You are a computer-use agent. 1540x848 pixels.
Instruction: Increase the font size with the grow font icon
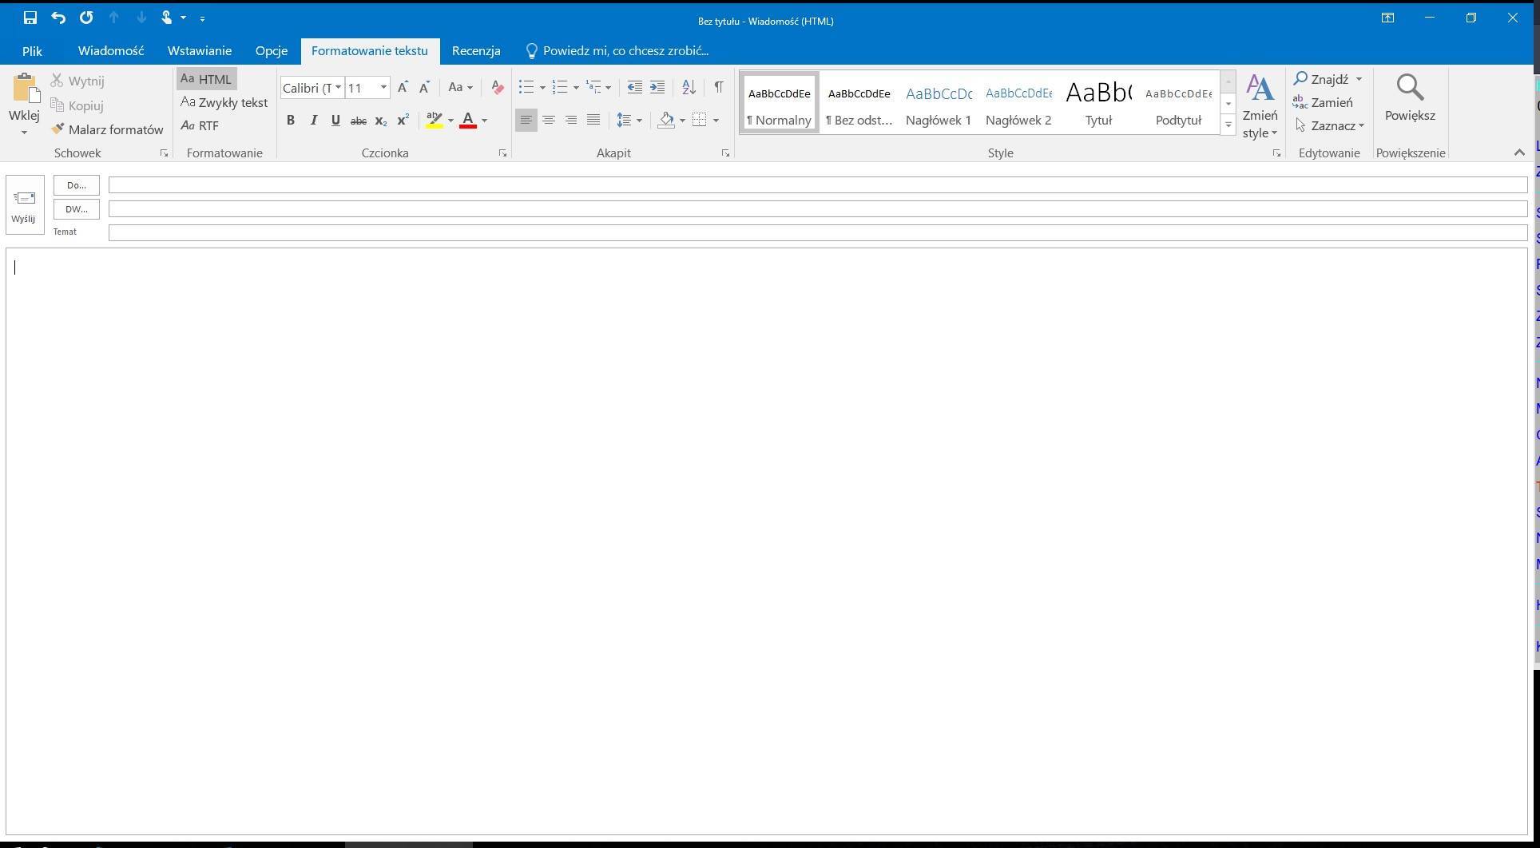click(x=403, y=87)
